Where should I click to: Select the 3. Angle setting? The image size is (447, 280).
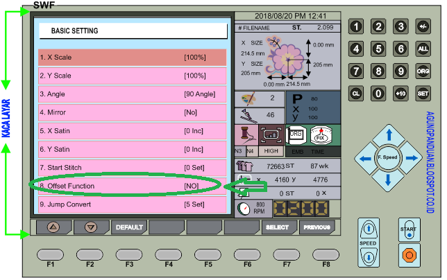pyautogui.click(x=133, y=94)
